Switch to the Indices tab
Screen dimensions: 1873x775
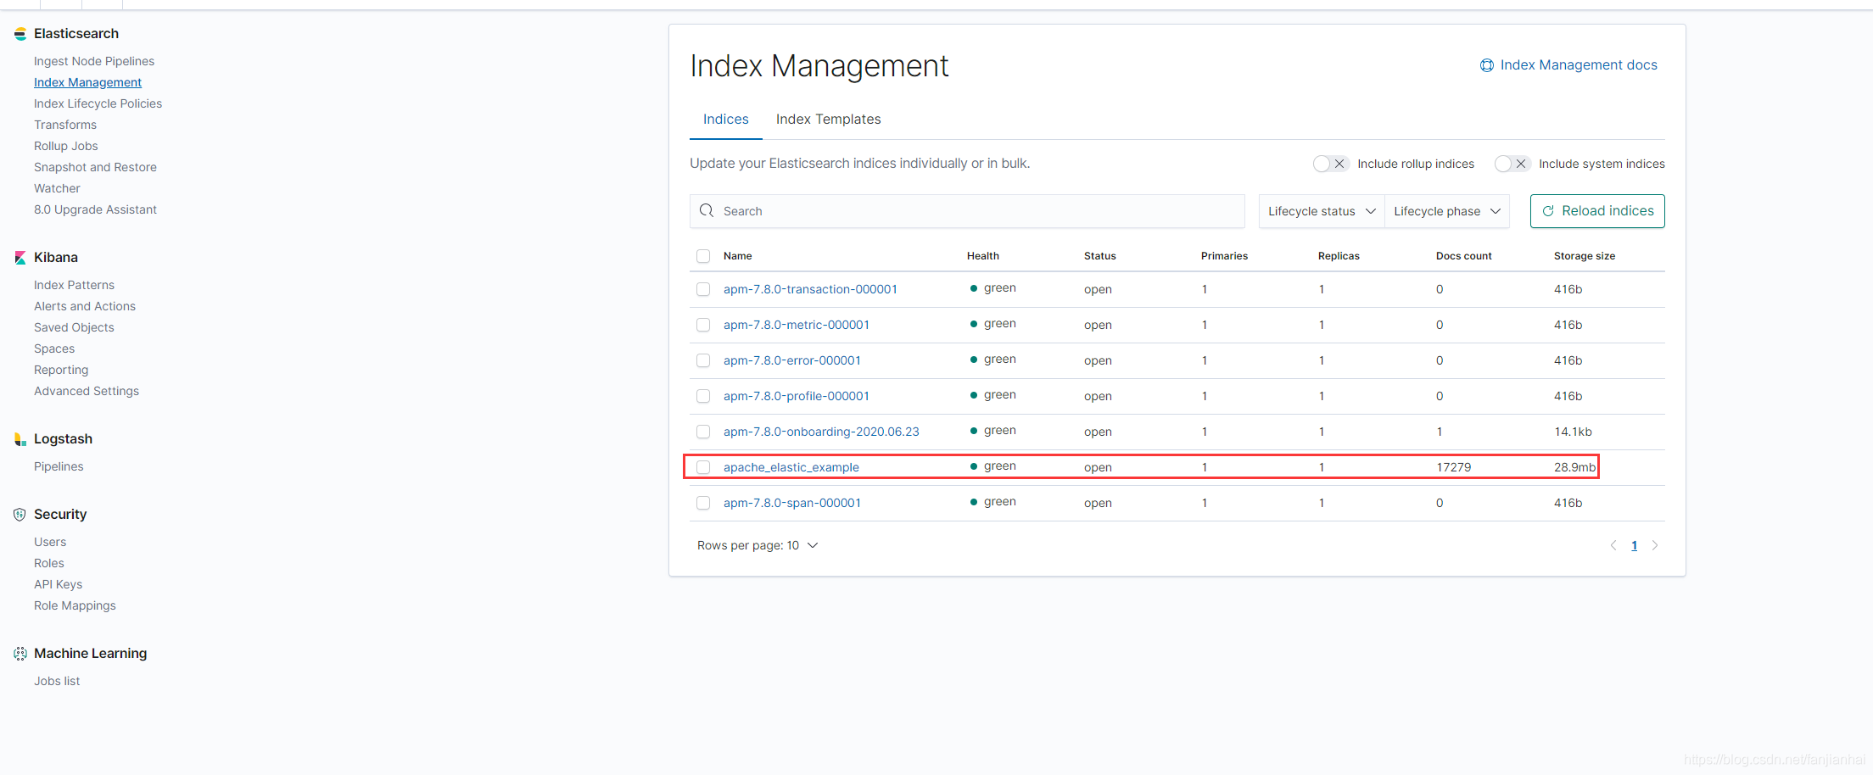[726, 120]
